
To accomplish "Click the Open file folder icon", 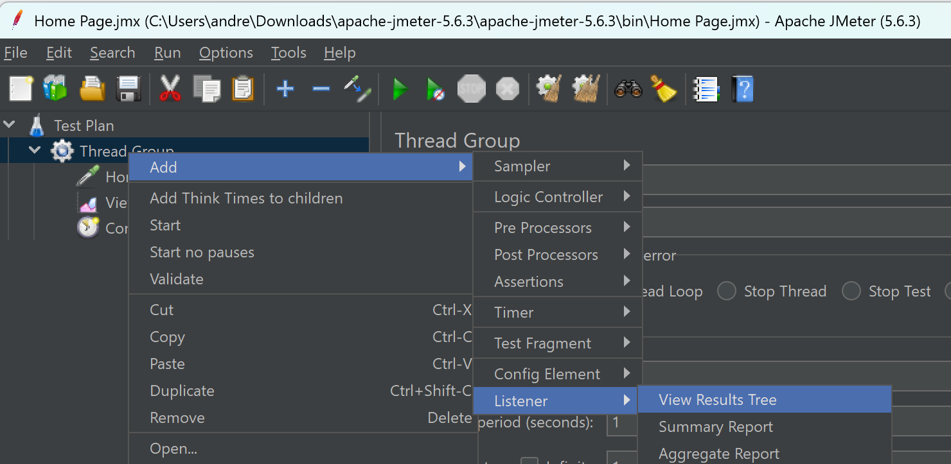I will click(92, 89).
